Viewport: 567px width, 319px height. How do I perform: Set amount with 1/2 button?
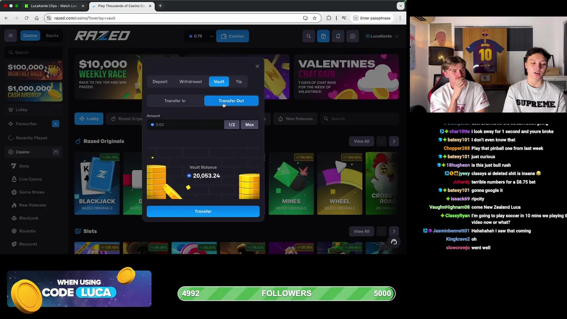pos(232,125)
